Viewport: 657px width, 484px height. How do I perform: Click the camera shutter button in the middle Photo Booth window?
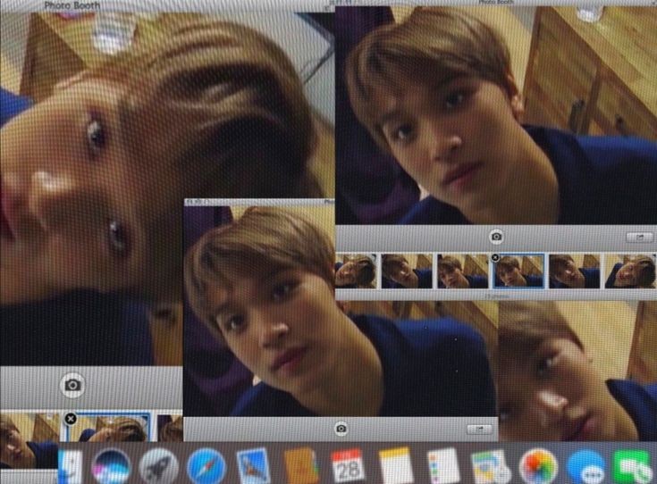point(341,429)
